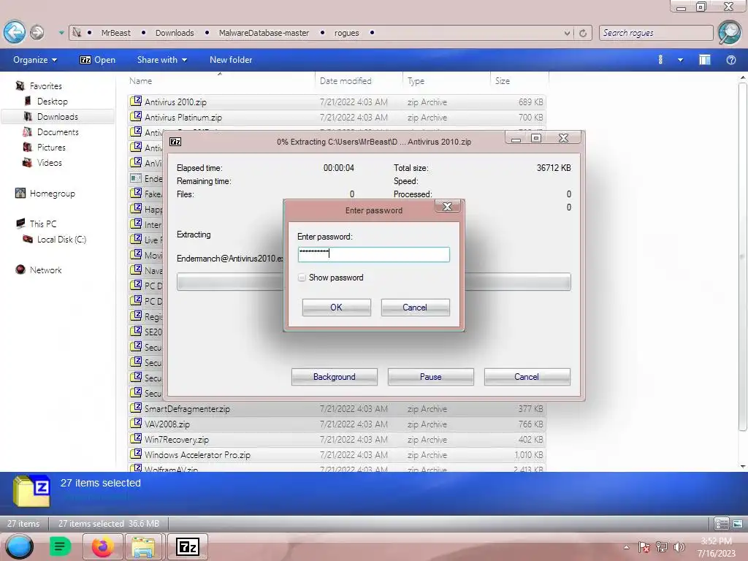Screen dimensions: 748x561
Task: Open the Organize dropdown menu
Action: [35, 60]
